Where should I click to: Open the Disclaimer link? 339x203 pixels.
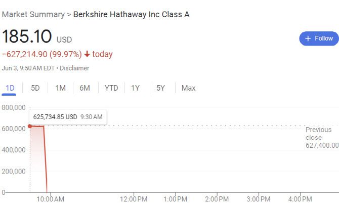pos(74,68)
